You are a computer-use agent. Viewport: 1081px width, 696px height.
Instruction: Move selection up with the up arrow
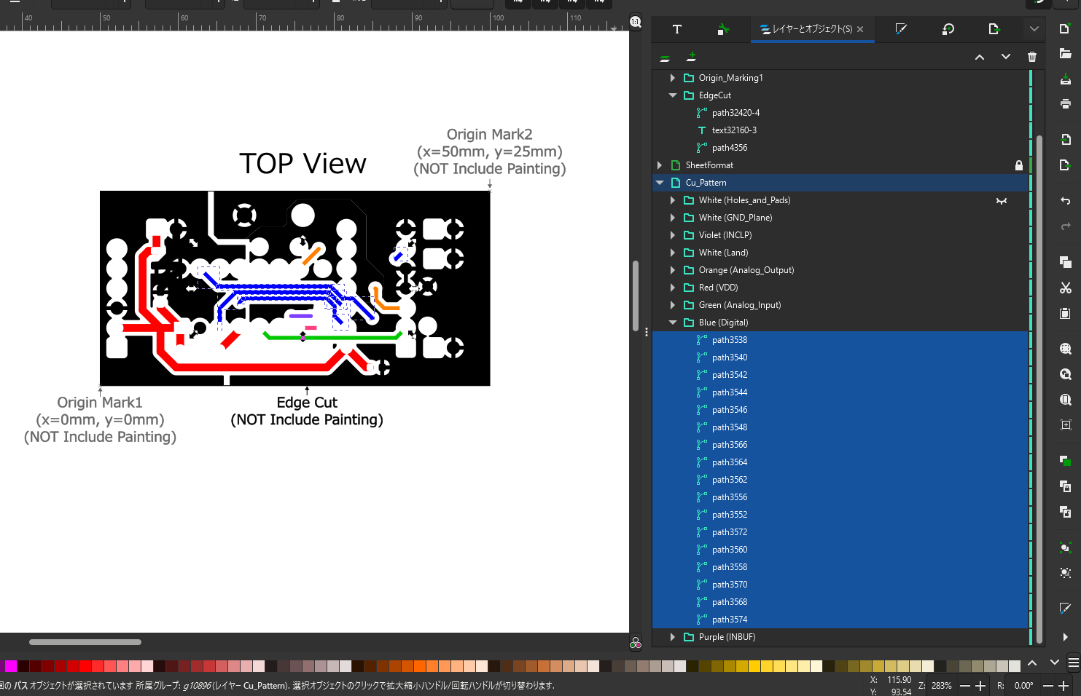(x=979, y=57)
